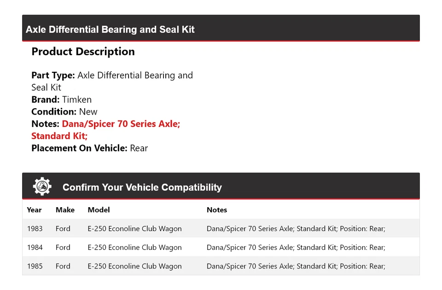Click the notes cell in the 1985 row
This screenshot has width=442, height=290.
tap(296, 266)
